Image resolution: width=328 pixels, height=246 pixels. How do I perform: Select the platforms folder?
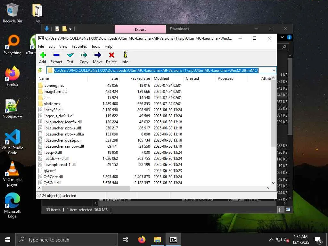click(x=52, y=103)
